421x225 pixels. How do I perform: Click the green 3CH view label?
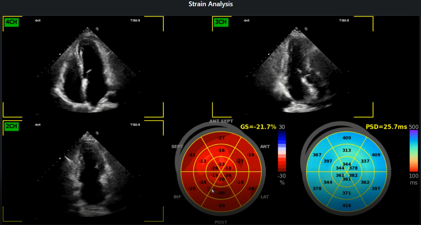(221, 22)
